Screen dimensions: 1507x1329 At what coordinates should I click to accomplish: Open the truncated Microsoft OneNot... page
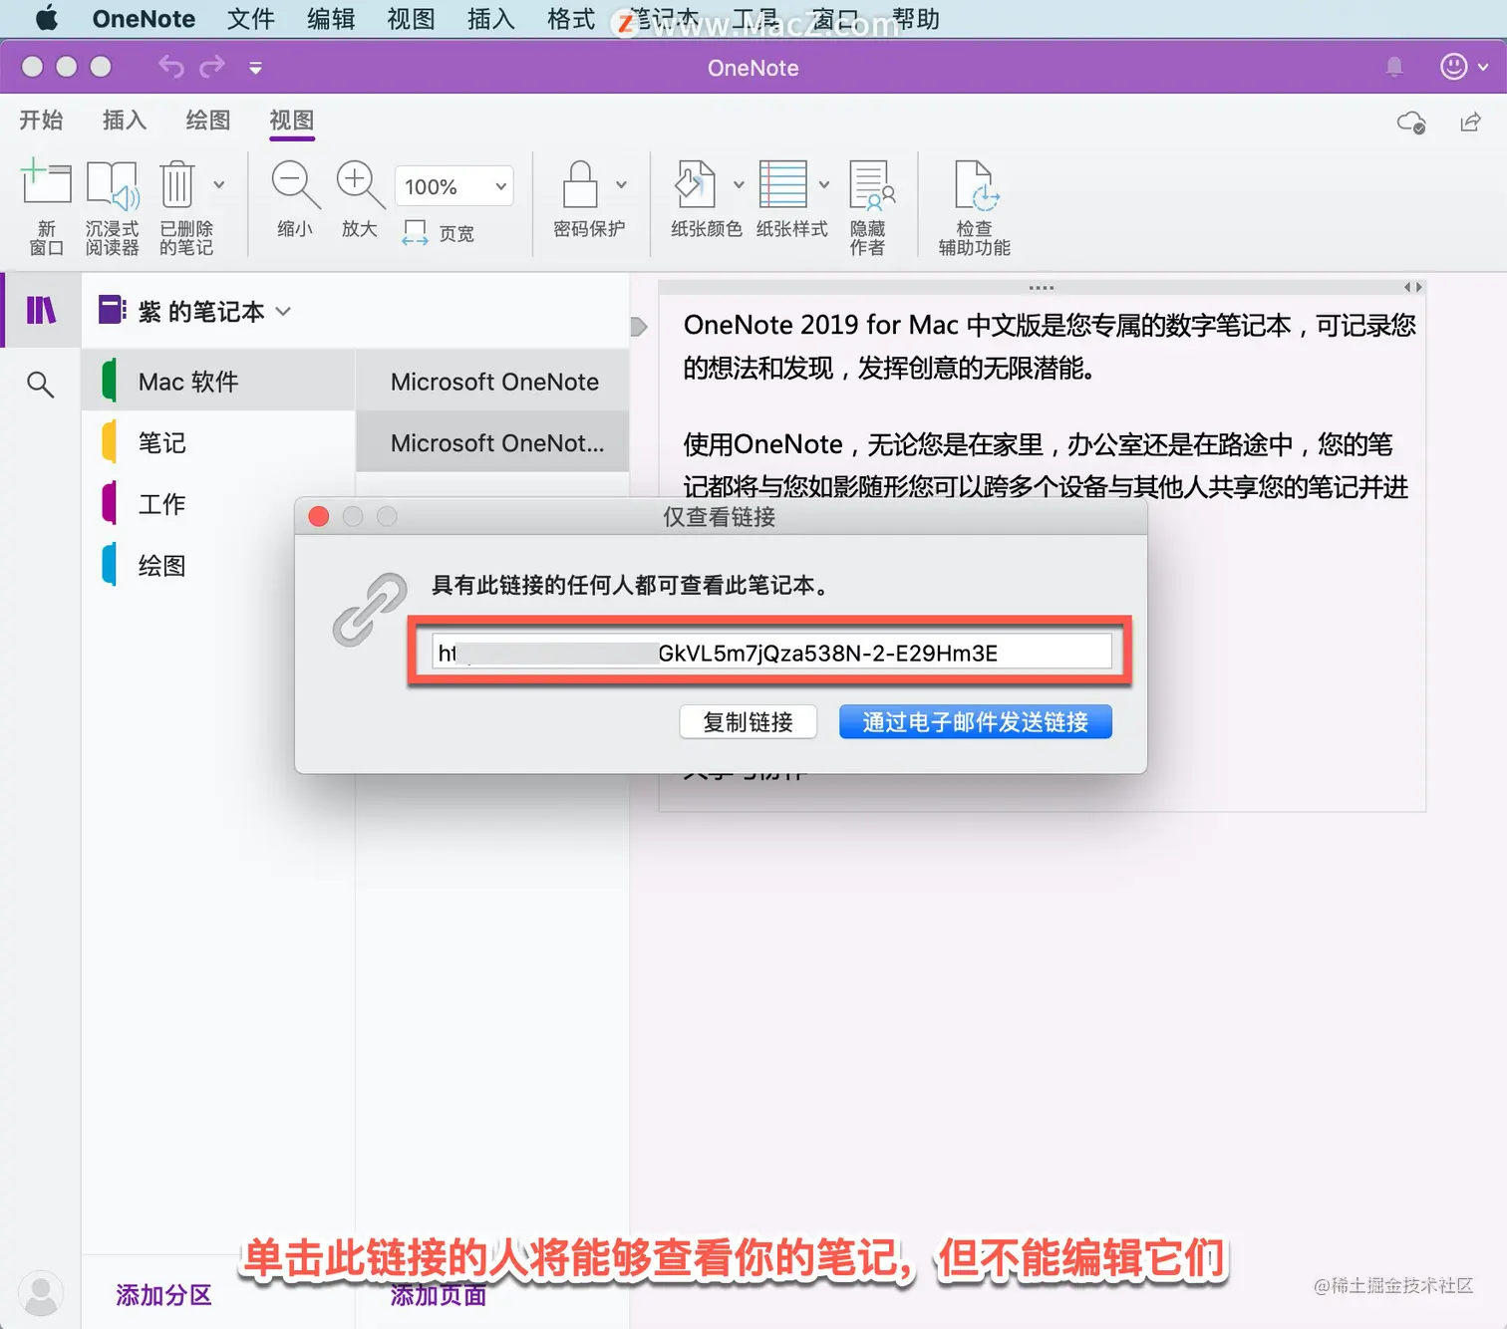(493, 442)
